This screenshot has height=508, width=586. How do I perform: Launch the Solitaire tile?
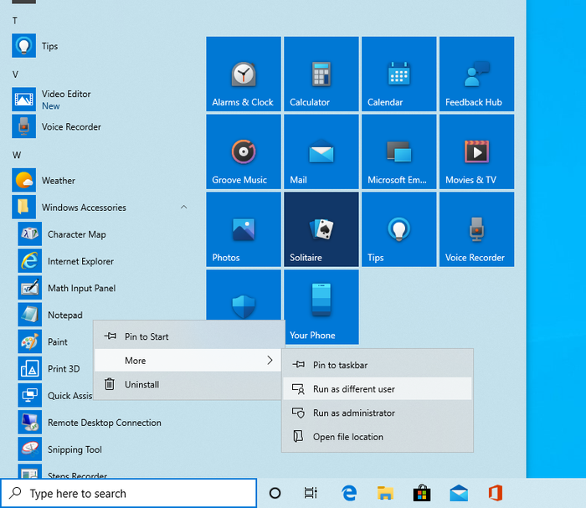[x=321, y=229]
